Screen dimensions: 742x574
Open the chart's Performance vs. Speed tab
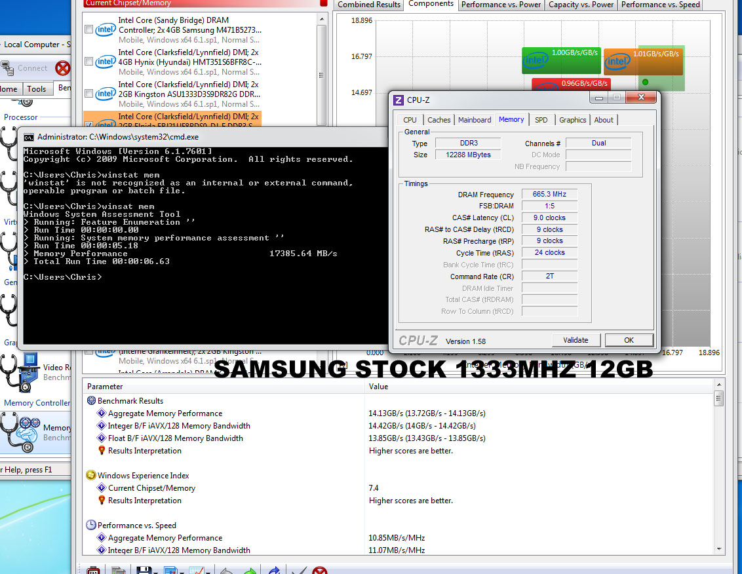[x=661, y=5]
